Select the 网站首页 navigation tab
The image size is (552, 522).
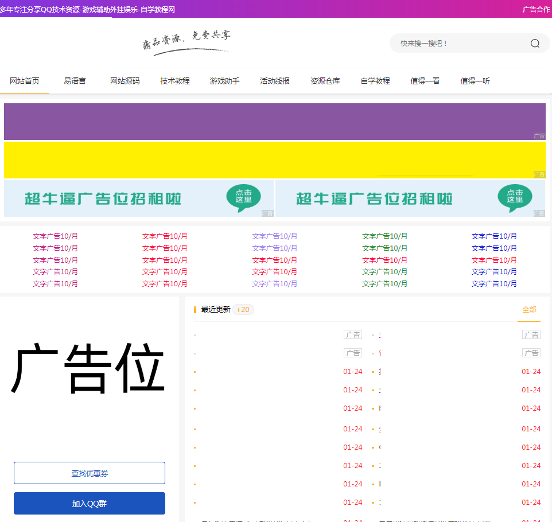point(24,81)
